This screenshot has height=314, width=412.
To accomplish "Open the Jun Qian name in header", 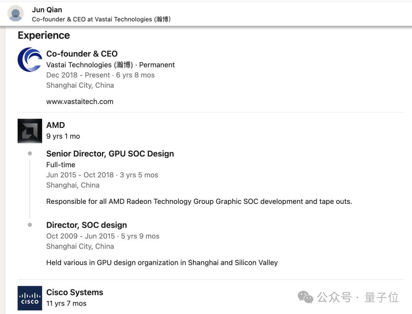I will 47,10.
